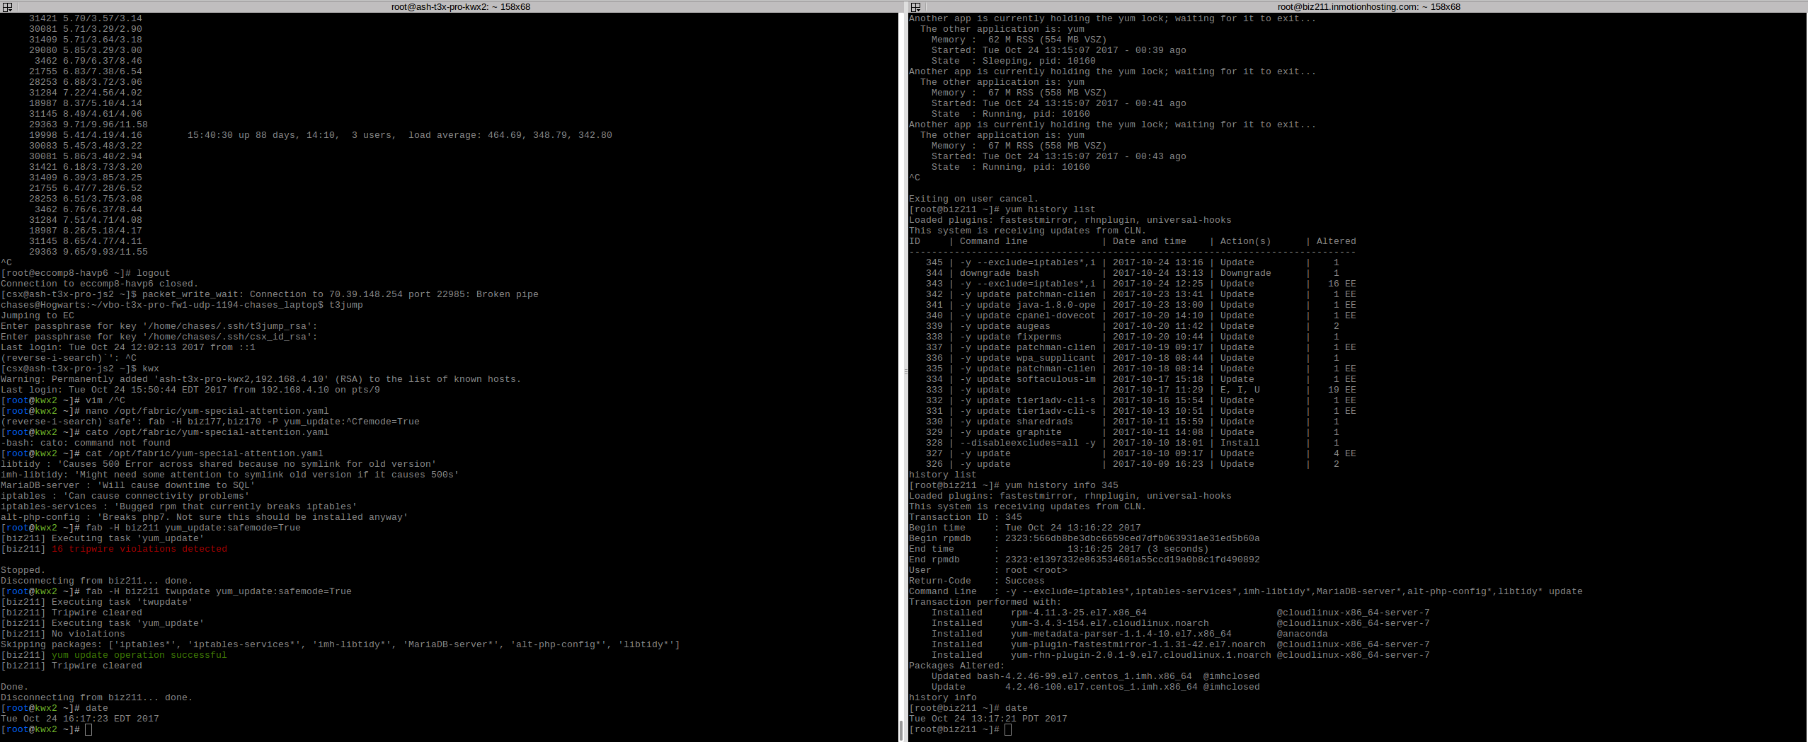Screen dimensions: 1808x742
Task: Click the downgrade bash row in history list
Action: tap(1133, 273)
